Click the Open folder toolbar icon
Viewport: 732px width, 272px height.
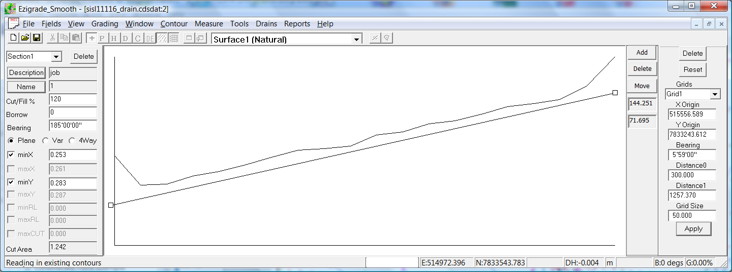25,38
